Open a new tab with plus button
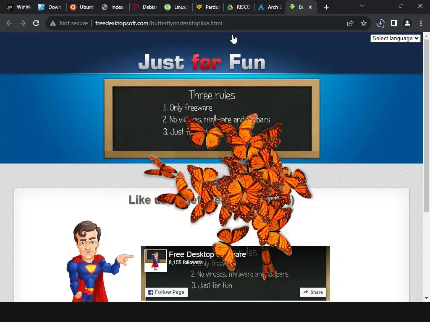430x322 pixels. tap(326, 8)
